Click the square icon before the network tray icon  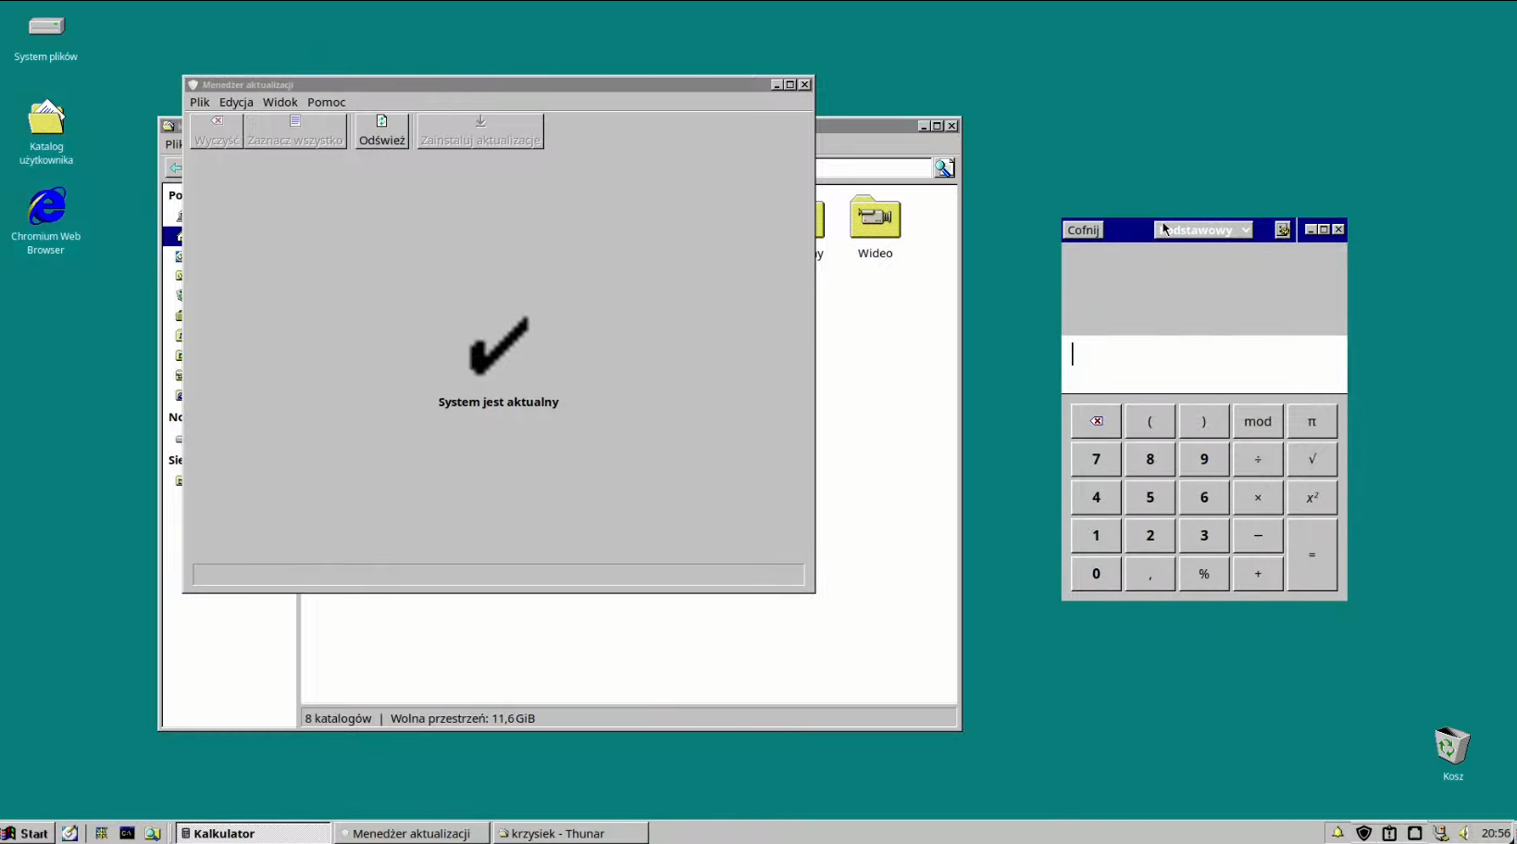(1415, 833)
